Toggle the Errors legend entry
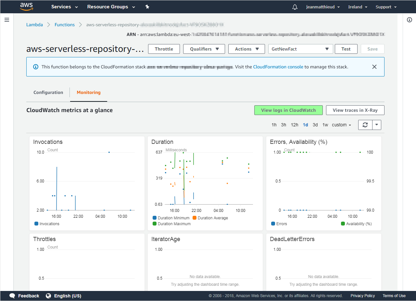 tap(279, 224)
